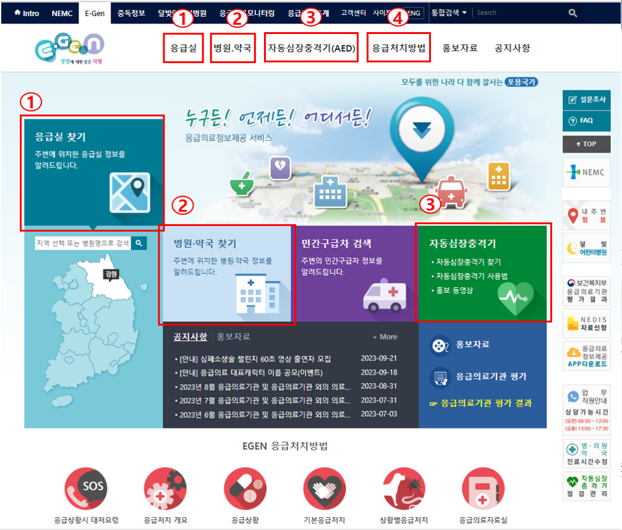Click the NEDIS 자료신청 icon
The image size is (622, 530).
[573, 324]
